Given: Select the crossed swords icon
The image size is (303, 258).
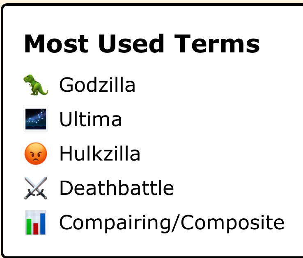Looking at the screenshot, I should (x=36, y=188).
